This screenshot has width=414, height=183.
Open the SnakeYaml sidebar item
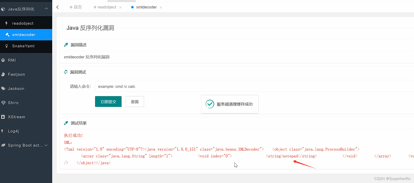click(26, 46)
